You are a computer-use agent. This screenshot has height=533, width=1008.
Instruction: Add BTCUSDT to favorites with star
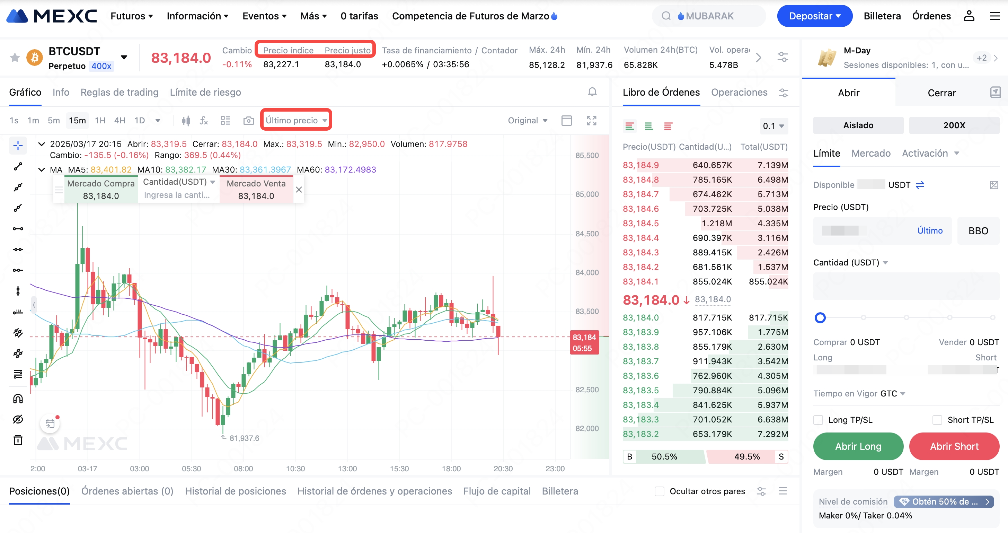pos(15,58)
